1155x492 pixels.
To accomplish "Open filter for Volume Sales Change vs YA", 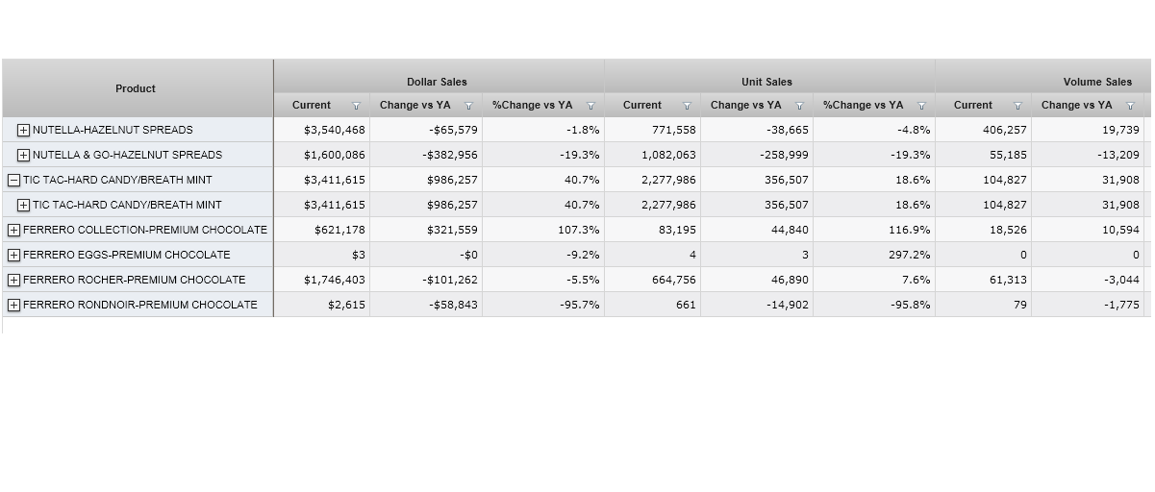I will coord(1131,106).
